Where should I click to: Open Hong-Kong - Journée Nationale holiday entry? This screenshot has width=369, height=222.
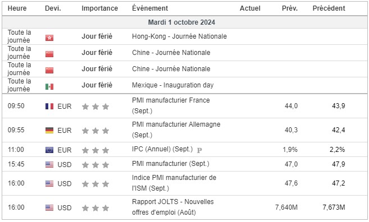tap(179, 36)
